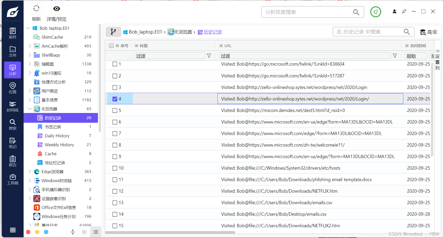Click the refresh icon in toolbar
This screenshot has width=443, height=238.
point(36,8)
